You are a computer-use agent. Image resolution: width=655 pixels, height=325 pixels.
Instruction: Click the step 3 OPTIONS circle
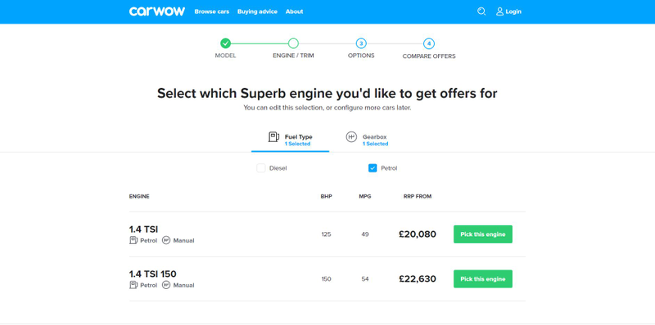click(361, 43)
